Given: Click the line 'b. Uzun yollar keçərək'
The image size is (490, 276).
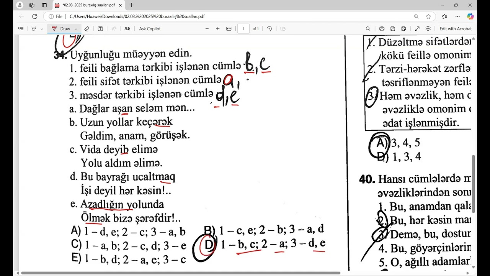Looking at the screenshot, I should click(121, 122).
